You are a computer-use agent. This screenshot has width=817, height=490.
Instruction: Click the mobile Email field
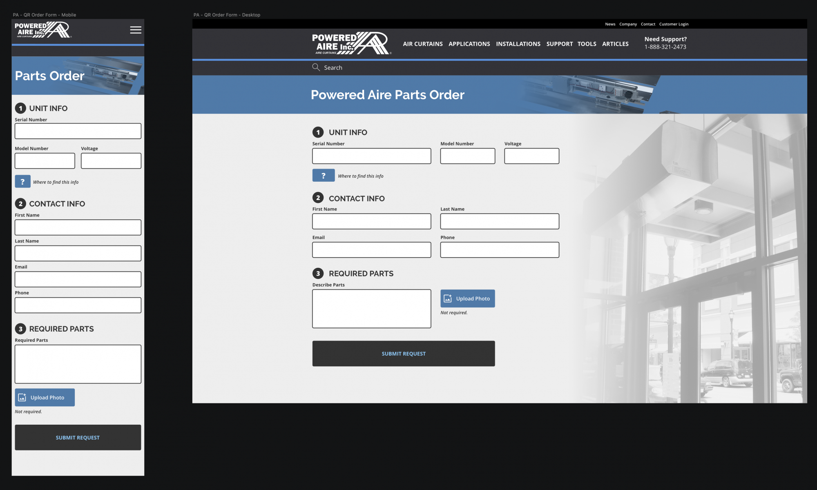(78, 279)
